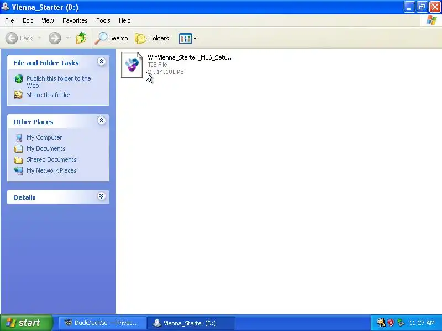Click the greyed Back button

19,38
